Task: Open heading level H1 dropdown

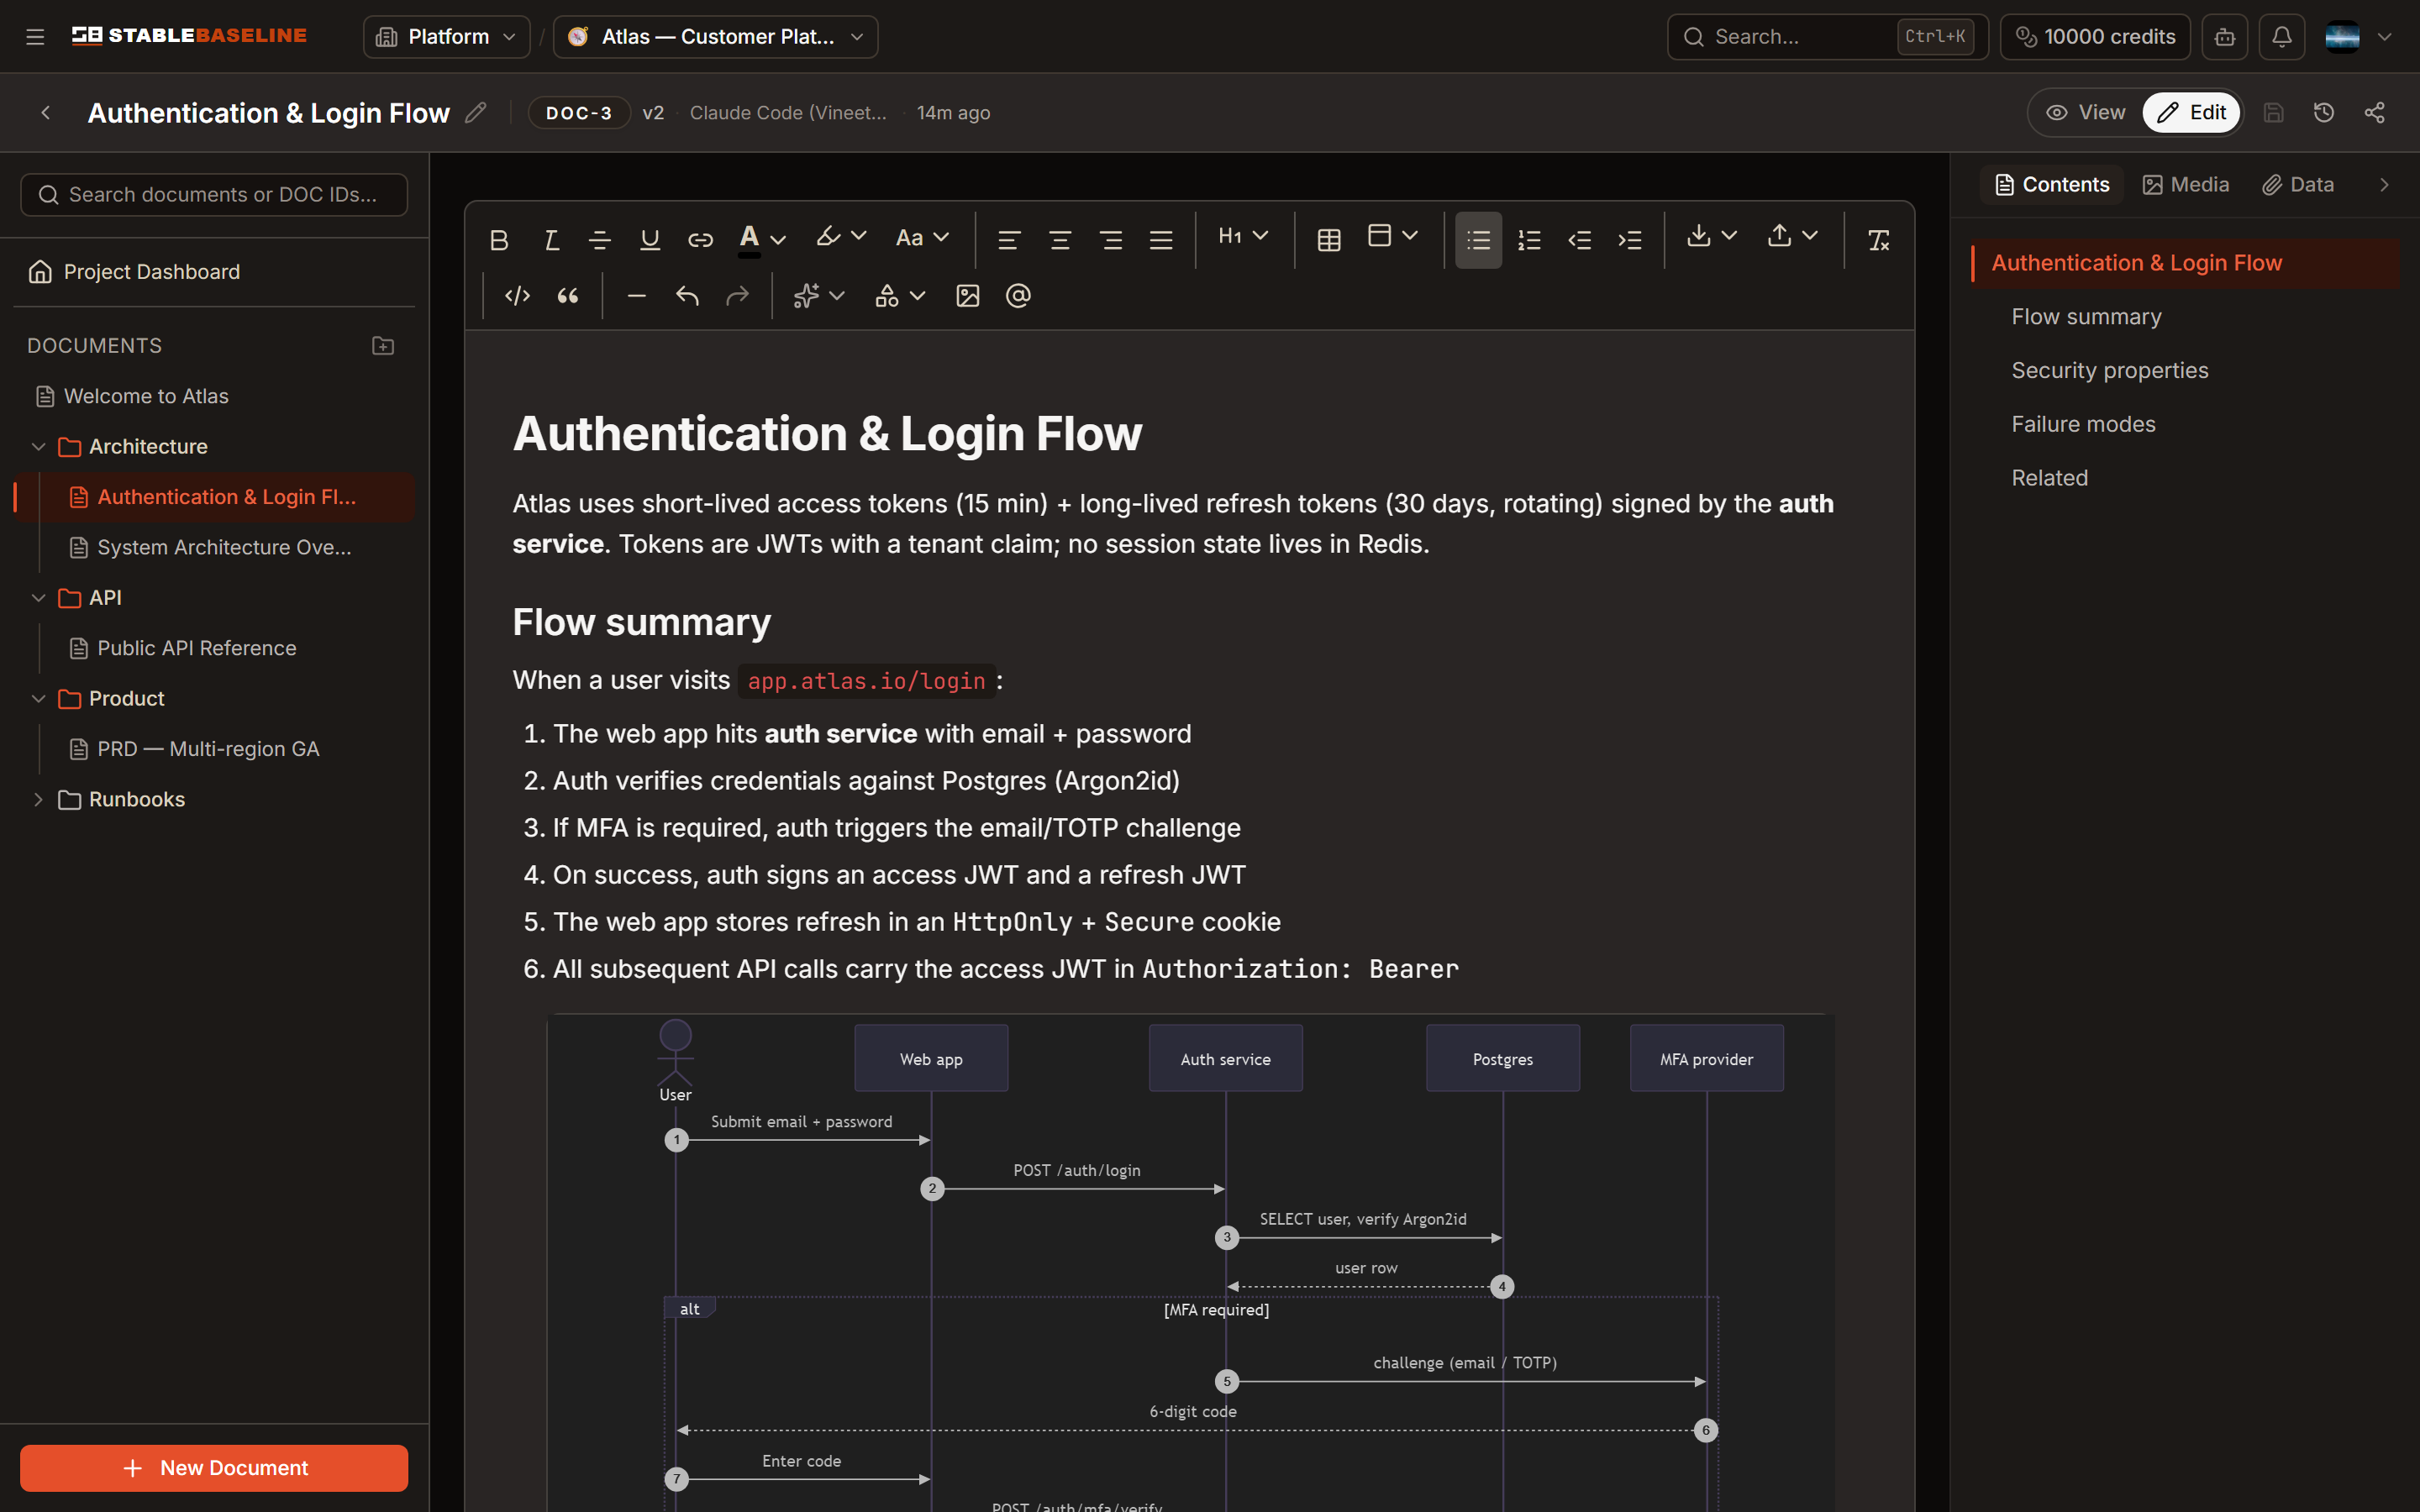Action: point(1243,236)
